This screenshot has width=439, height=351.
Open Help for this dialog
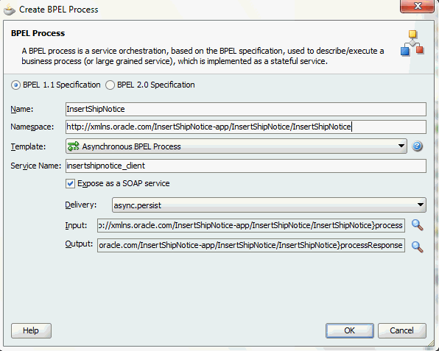(x=31, y=330)
